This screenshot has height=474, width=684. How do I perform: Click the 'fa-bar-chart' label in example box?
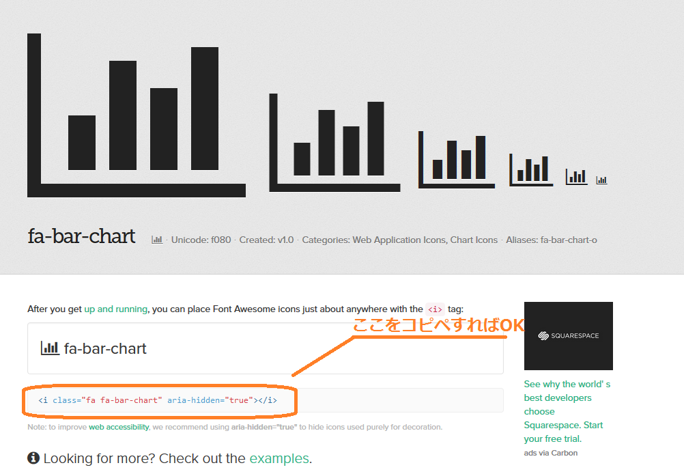tap(105, 348)
